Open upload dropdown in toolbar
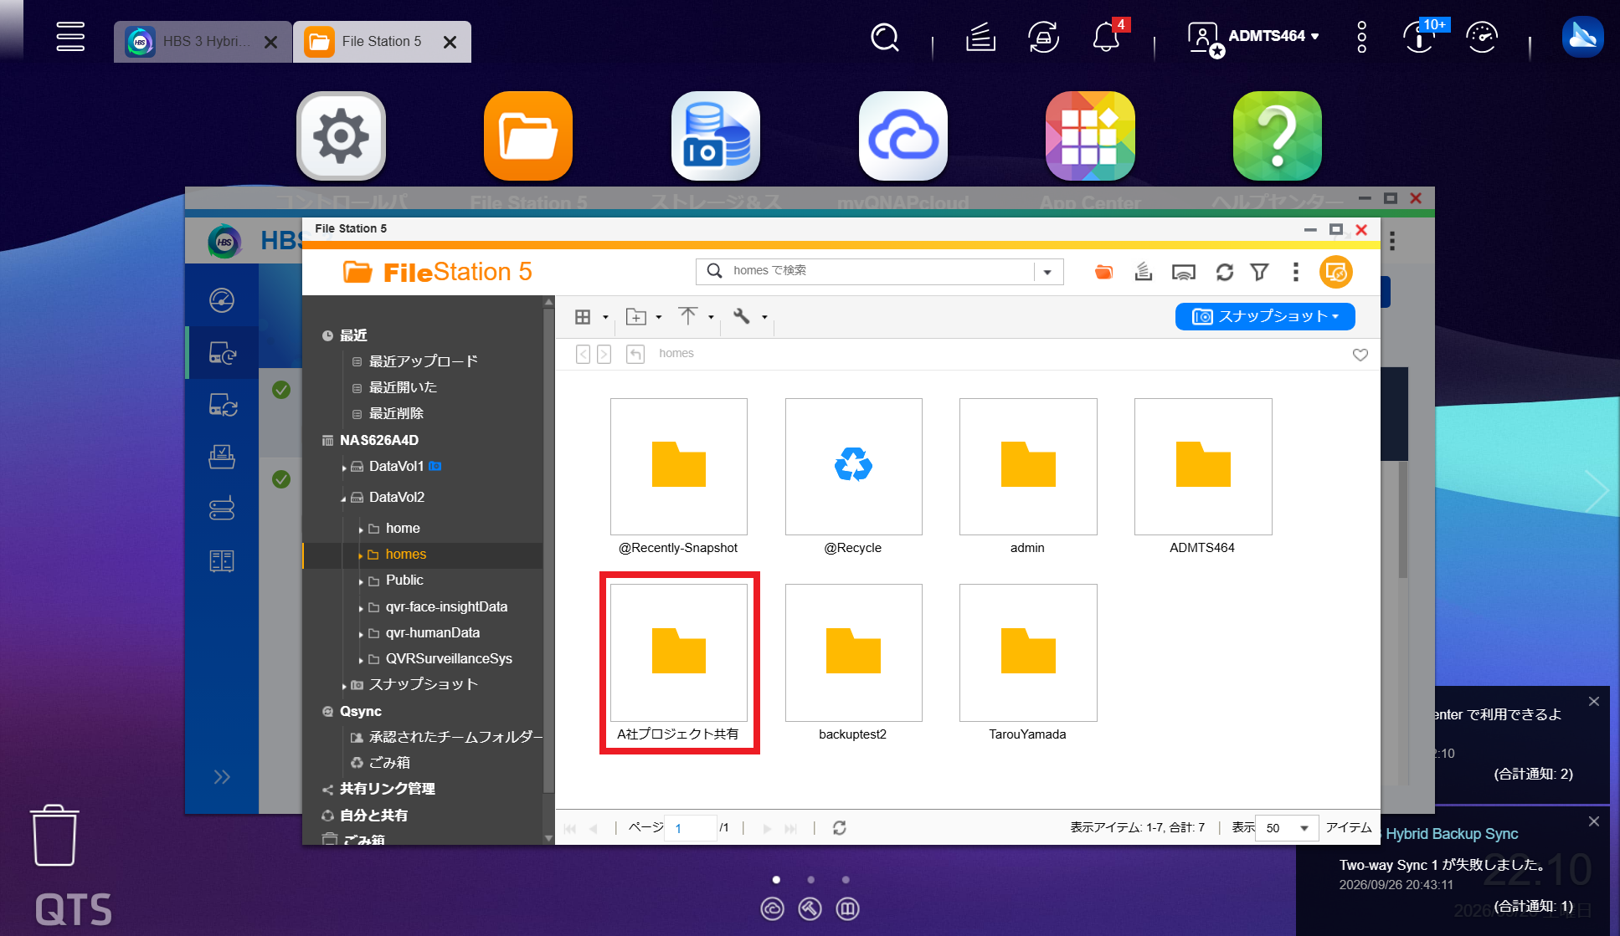The width and height of the screenshot is (1620, 936). click(696, 317)
